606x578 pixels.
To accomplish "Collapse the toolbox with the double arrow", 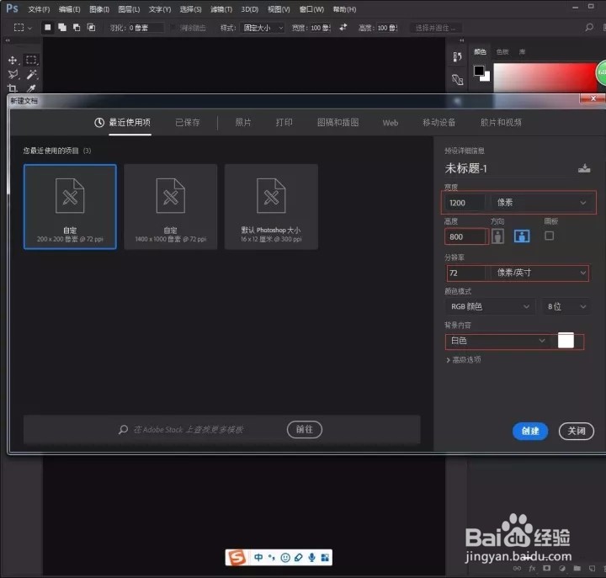I will pos(8,40).
